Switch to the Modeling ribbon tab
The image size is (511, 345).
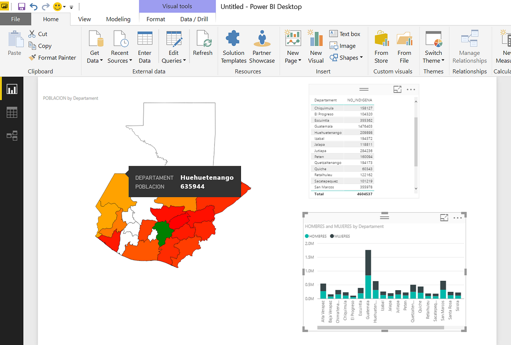(x=118, y=19)
